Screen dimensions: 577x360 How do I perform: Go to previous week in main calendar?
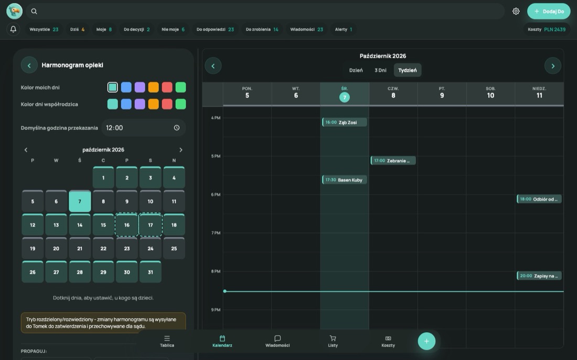pyautogui.click(x=213, y=66)
